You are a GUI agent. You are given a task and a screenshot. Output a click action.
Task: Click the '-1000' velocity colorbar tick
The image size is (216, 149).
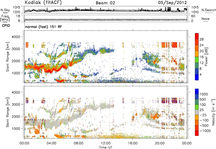pyautogui.click(x=205, y=131)
